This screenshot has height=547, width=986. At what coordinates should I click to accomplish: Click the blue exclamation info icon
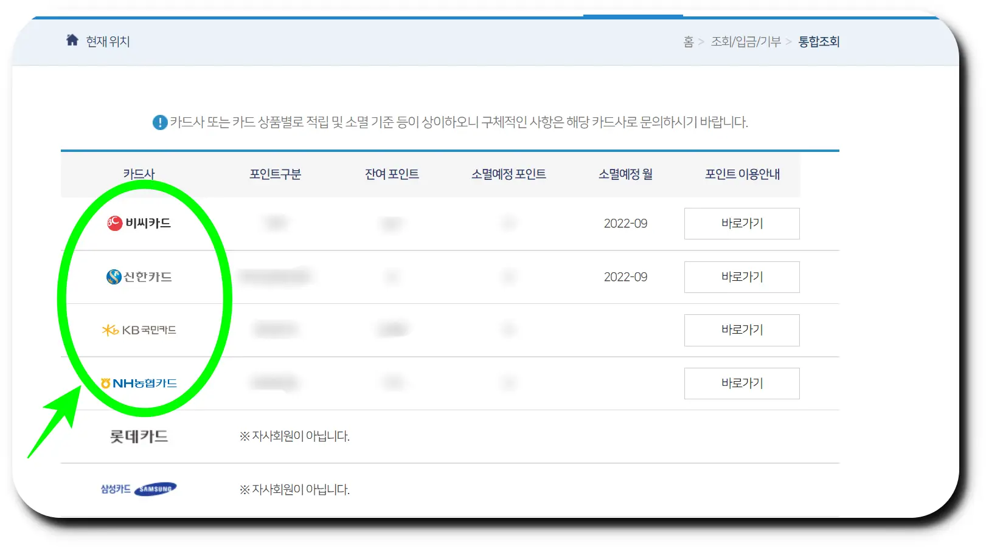pos(160,122)
